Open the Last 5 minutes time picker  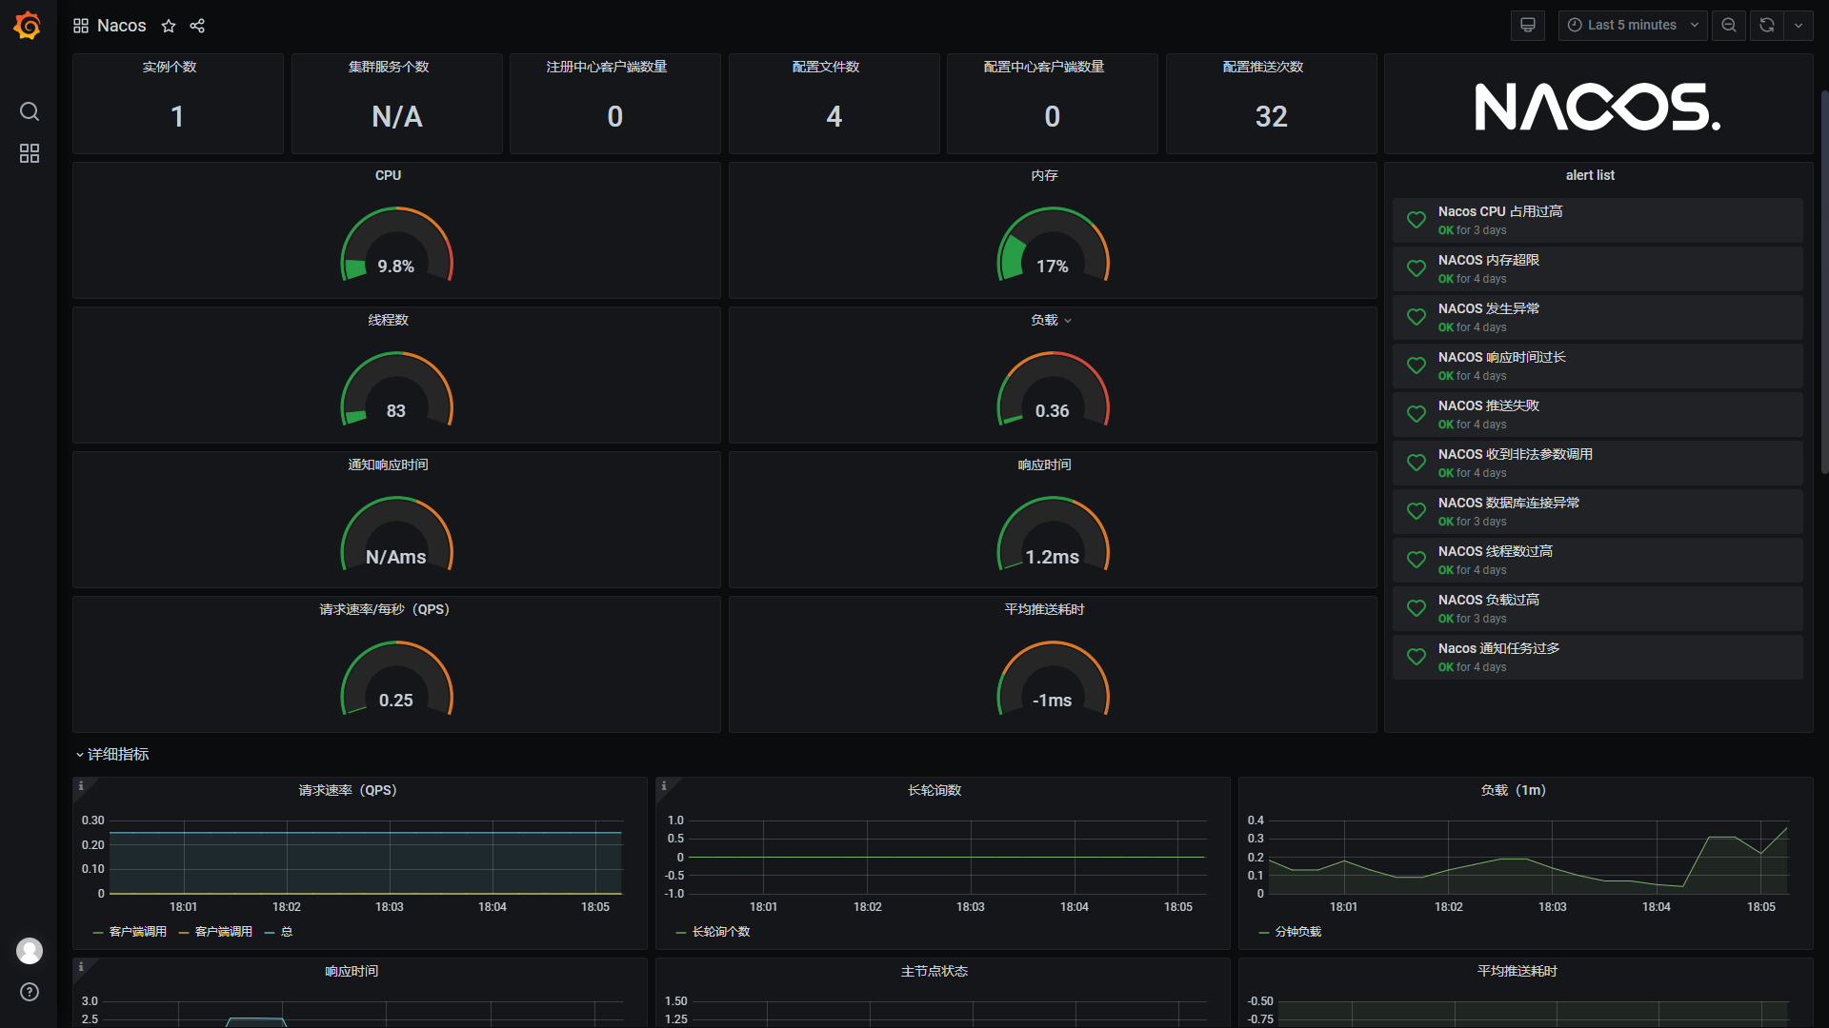coord(1633,25)
